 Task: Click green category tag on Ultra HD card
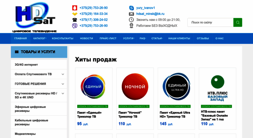click(175, 106)
